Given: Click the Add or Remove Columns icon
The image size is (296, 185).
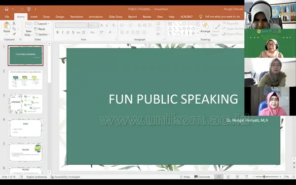Looking at the screenshot, I should point(145,33).
